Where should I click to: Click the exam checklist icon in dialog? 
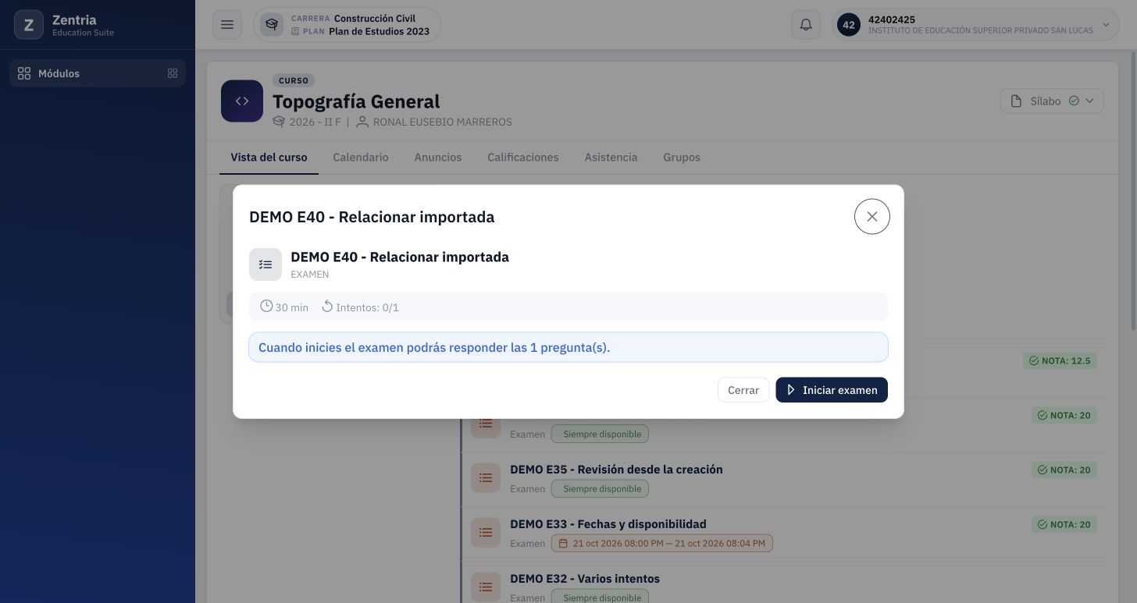[x=266, y=264]
